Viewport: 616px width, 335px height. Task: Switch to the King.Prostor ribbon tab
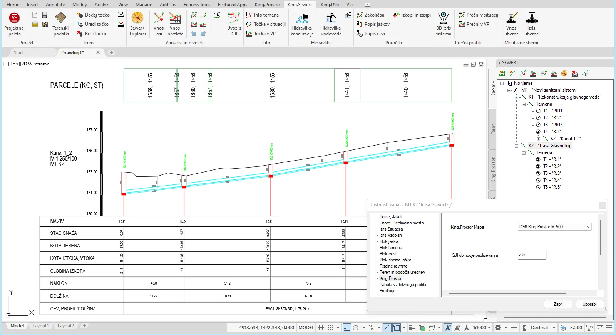pos(267,5)
